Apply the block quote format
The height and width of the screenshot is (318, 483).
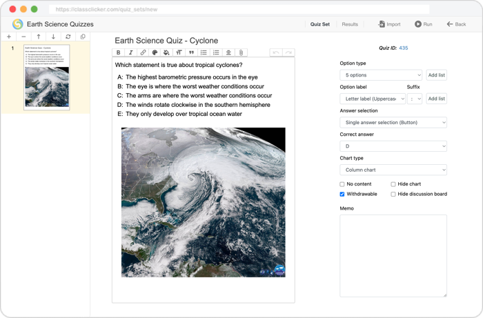(x=191, y=52)
